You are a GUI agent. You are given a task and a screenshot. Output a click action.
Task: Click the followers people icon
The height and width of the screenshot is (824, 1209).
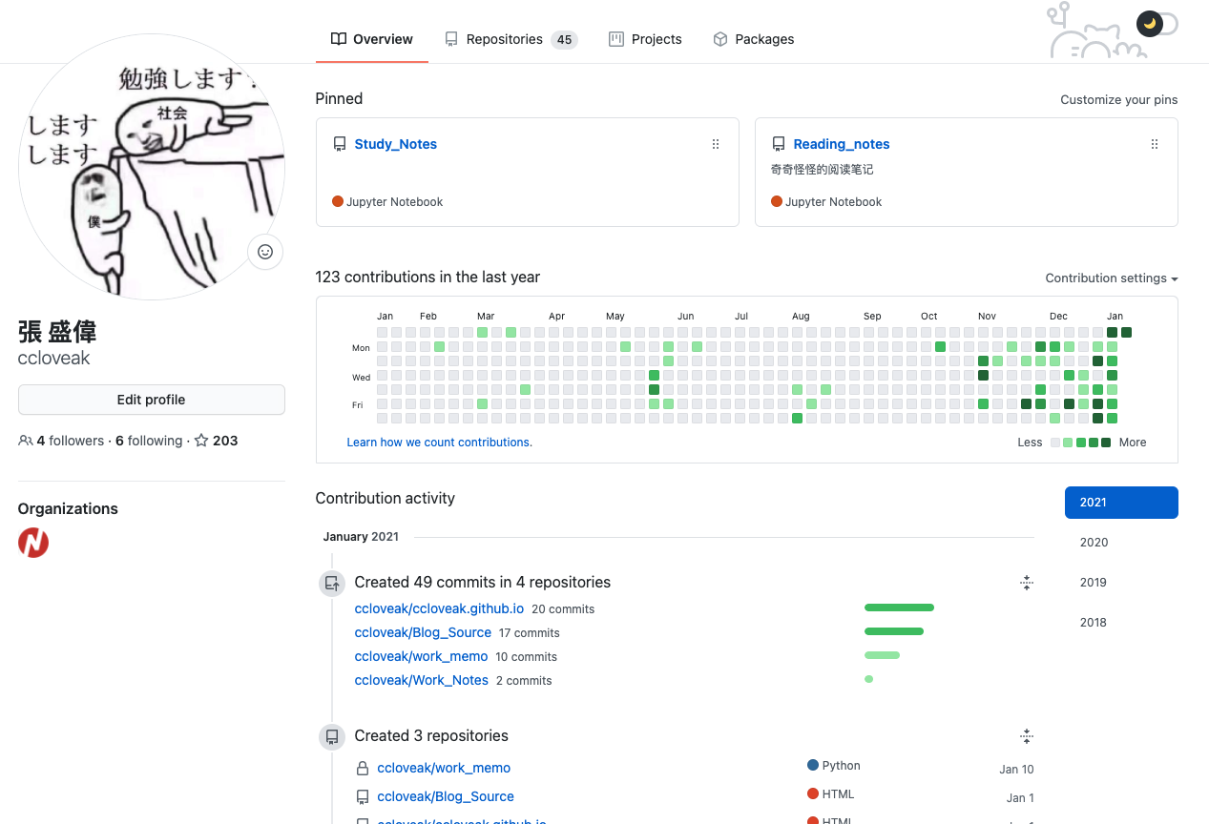(25, 441)
